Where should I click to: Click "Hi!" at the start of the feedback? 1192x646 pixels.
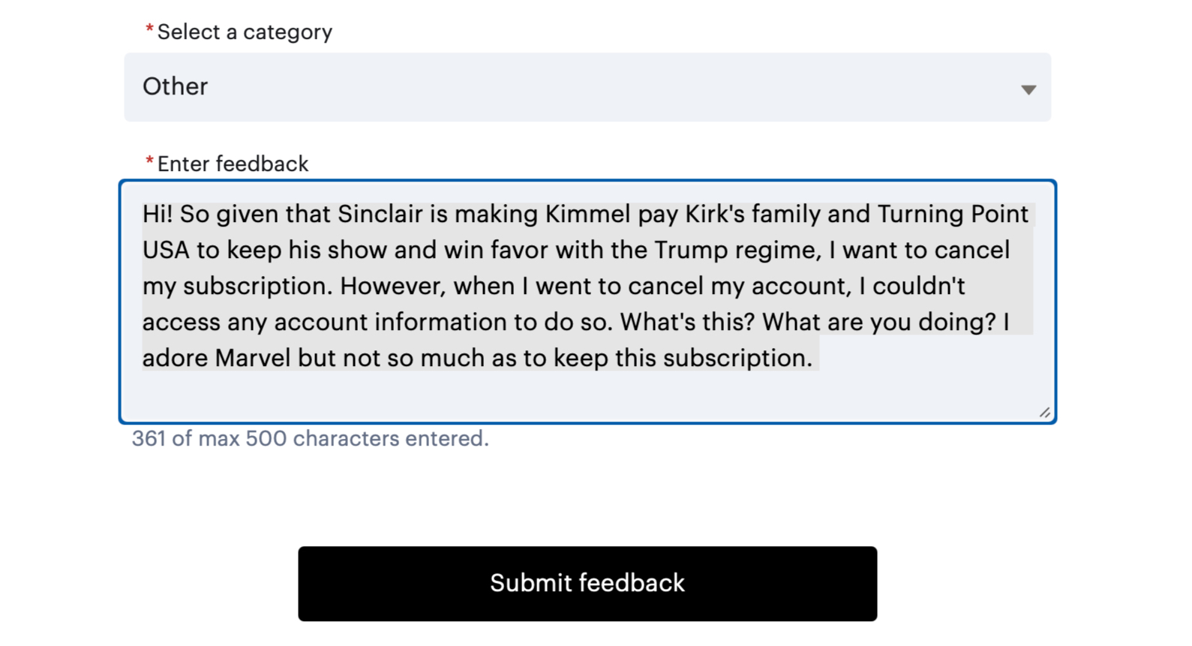pyautogui.click(x=158, y=215)
